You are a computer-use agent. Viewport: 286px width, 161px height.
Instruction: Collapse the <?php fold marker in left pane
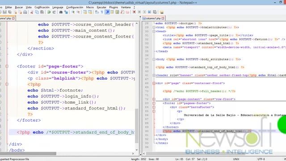7,85
